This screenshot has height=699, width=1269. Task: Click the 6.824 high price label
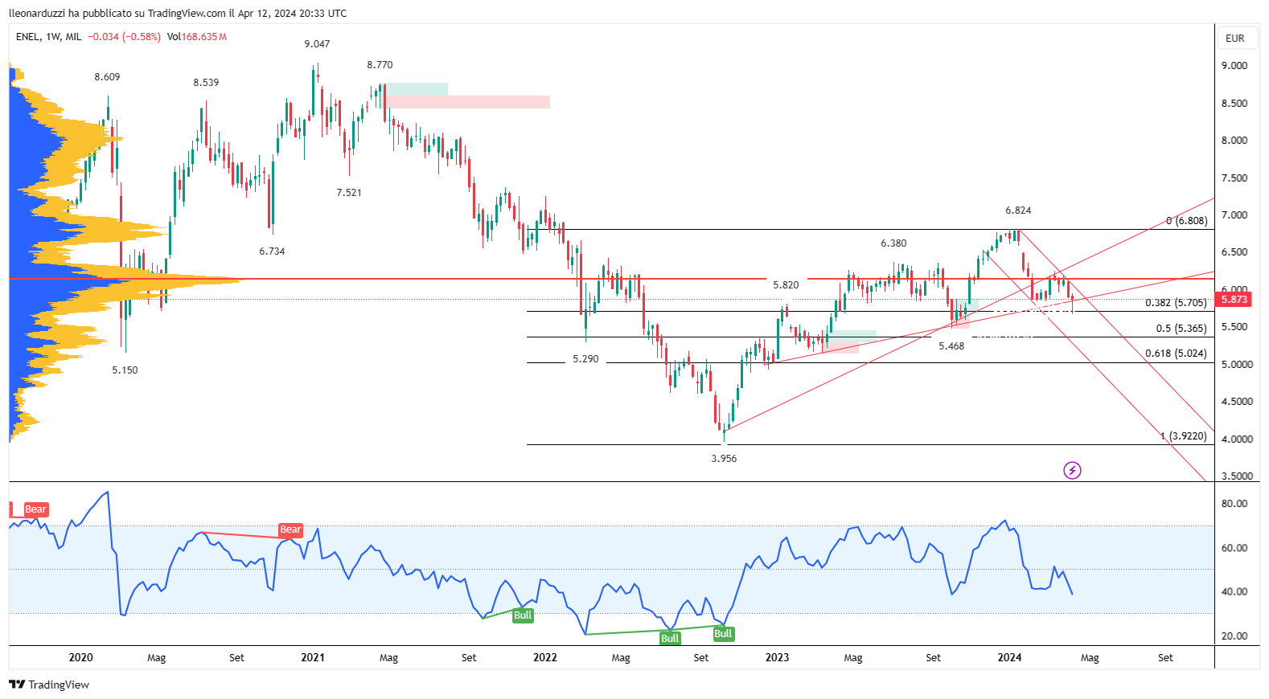point(1018,211)
